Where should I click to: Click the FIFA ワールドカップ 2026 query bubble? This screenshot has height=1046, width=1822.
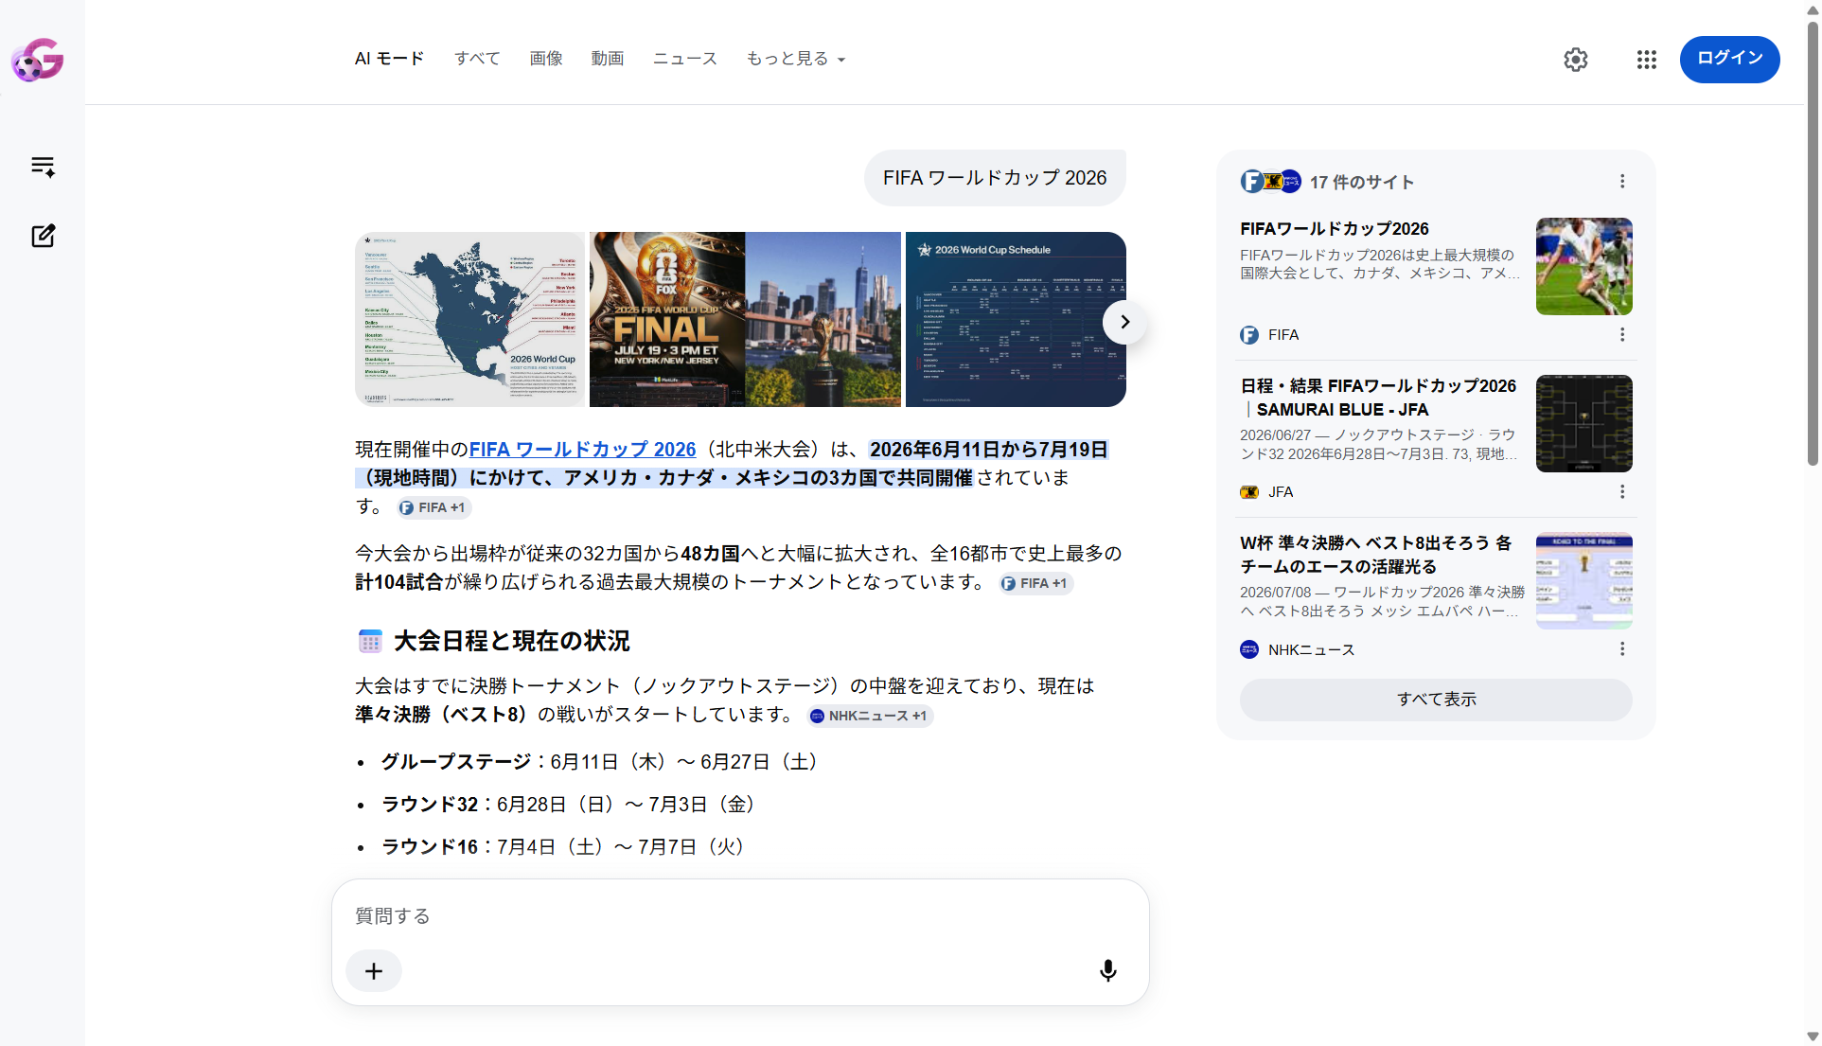[x=995, y=178]
